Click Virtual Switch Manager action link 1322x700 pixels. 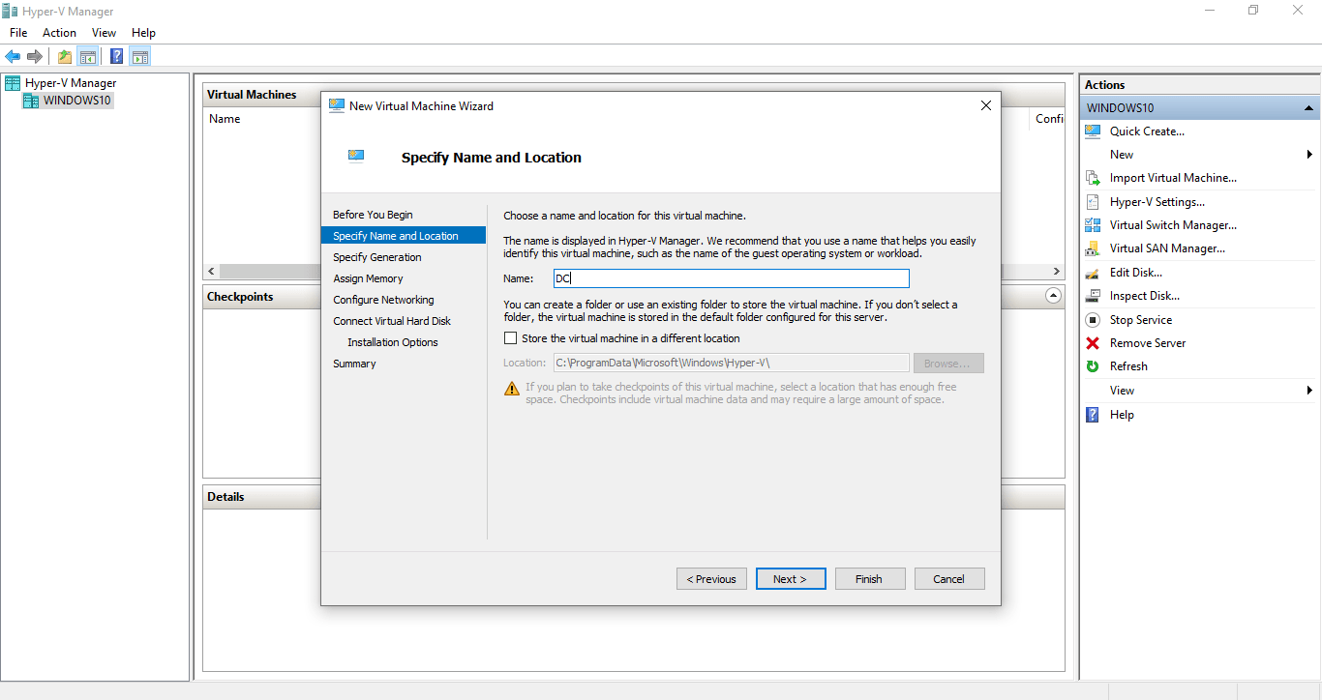[1173, 225]
